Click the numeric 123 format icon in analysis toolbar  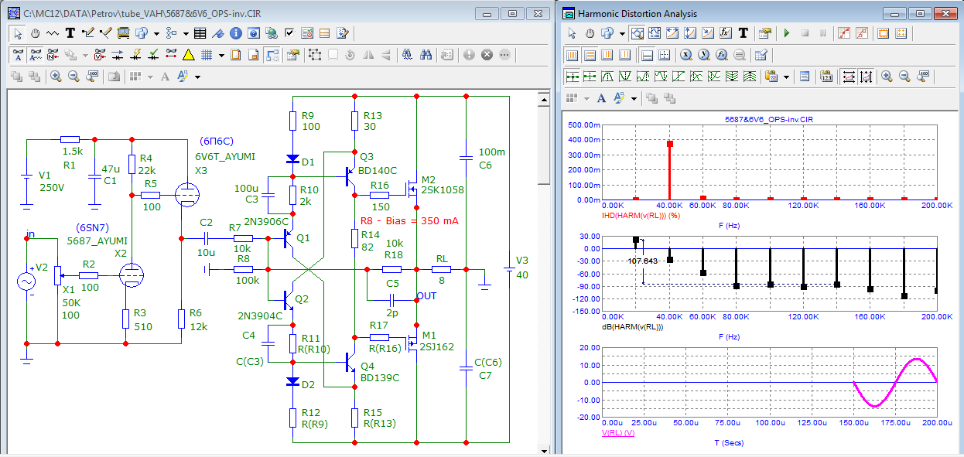click(x=826, y=77)
